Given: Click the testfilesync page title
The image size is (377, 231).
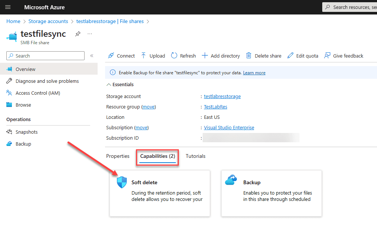Looking at the screenshot, I should pos(43,34).
